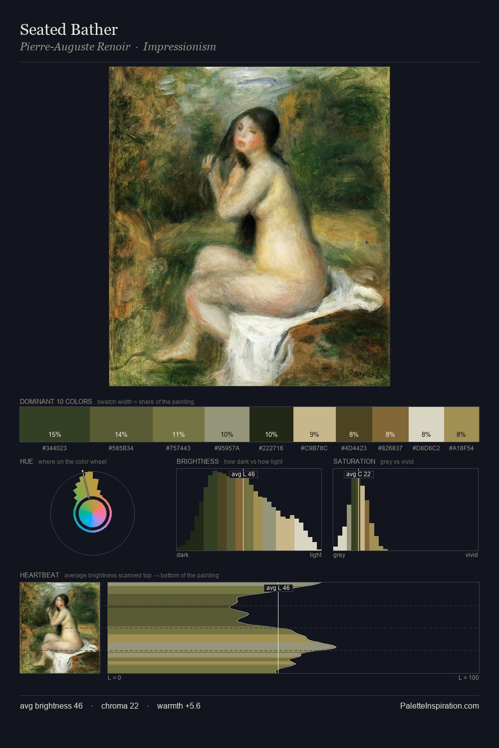
Task: Click the small heartbeat painting thumbnail
Action: [60, 628]
